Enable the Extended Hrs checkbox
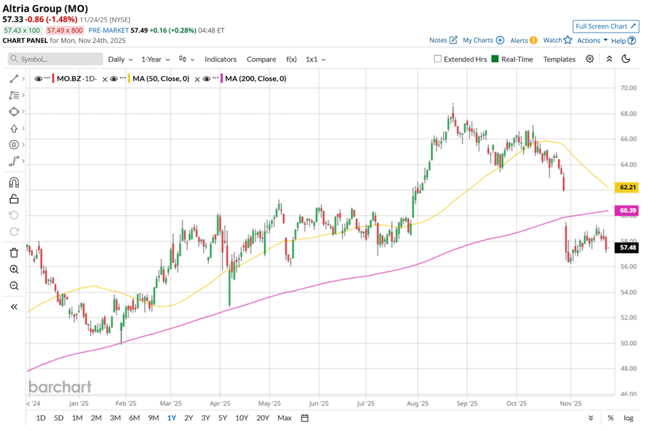 438,59
